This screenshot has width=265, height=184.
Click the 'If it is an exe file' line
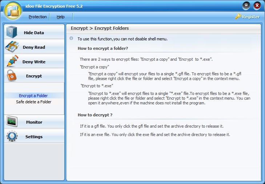click(x=155, y=135)
